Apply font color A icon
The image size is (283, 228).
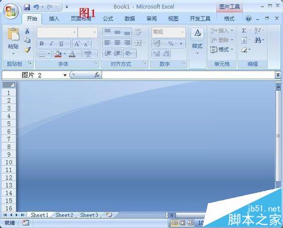[72, 54]
